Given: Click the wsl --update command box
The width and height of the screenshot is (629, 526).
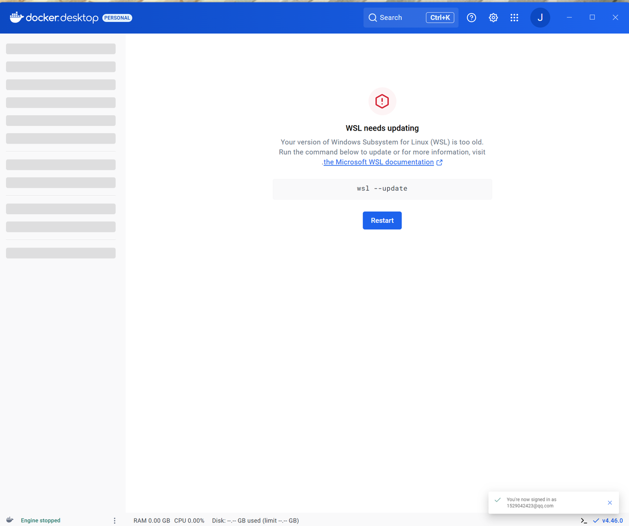Looking at the screenshot, I should point(382,189).
